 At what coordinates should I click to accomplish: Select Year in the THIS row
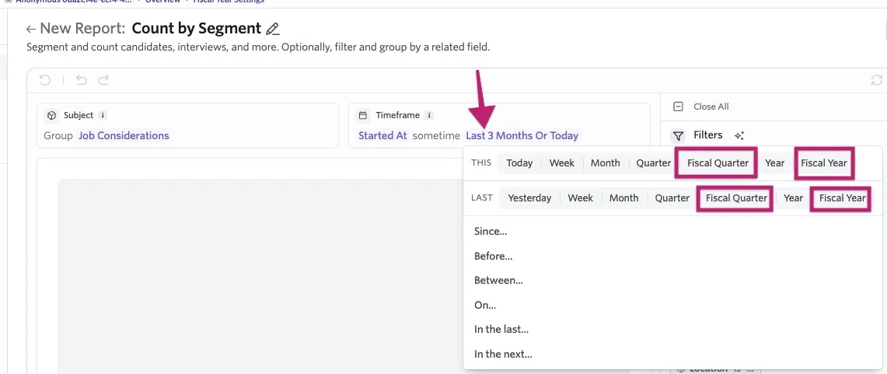tap(774, 163)
